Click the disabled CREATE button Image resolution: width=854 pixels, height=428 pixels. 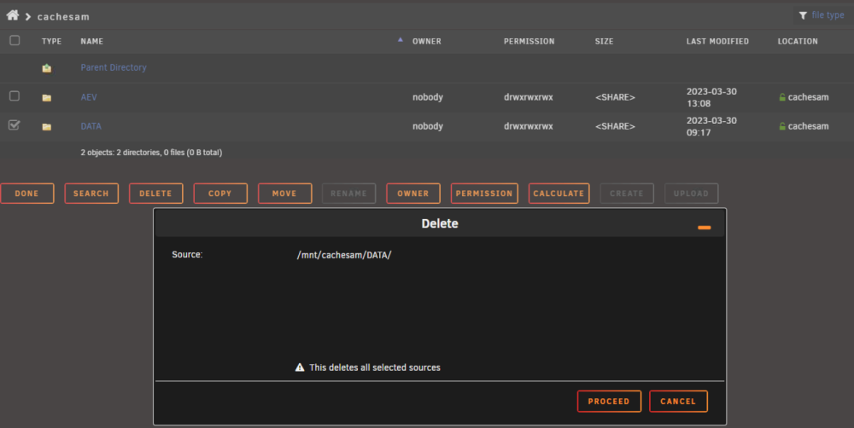[627, 193]
